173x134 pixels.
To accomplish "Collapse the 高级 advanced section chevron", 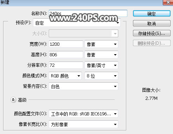I will [x=13, y=100].
